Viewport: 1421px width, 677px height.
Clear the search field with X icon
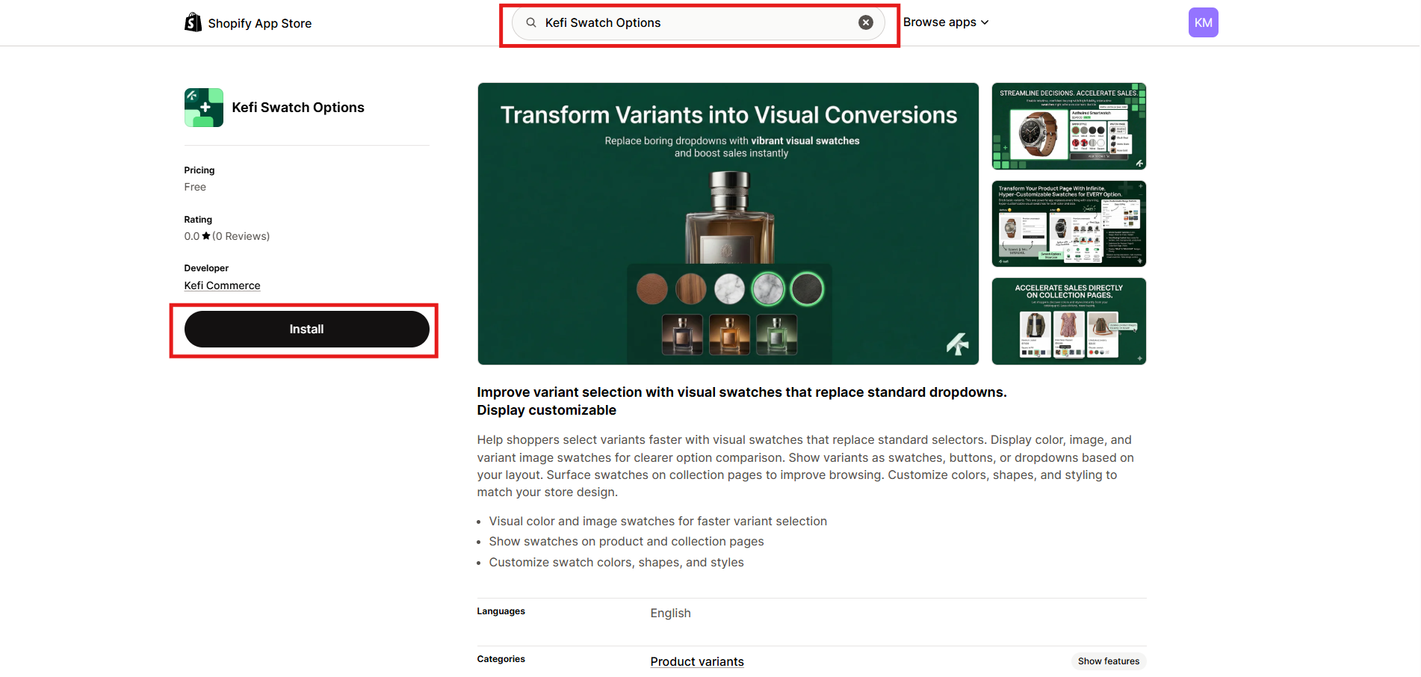[865, 22]
